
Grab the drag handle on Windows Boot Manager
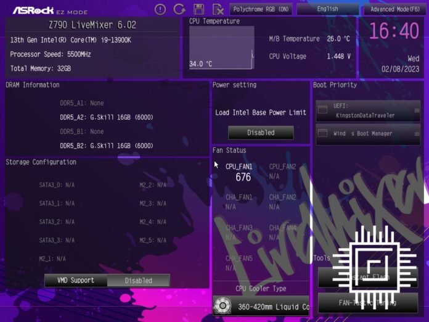415,133
